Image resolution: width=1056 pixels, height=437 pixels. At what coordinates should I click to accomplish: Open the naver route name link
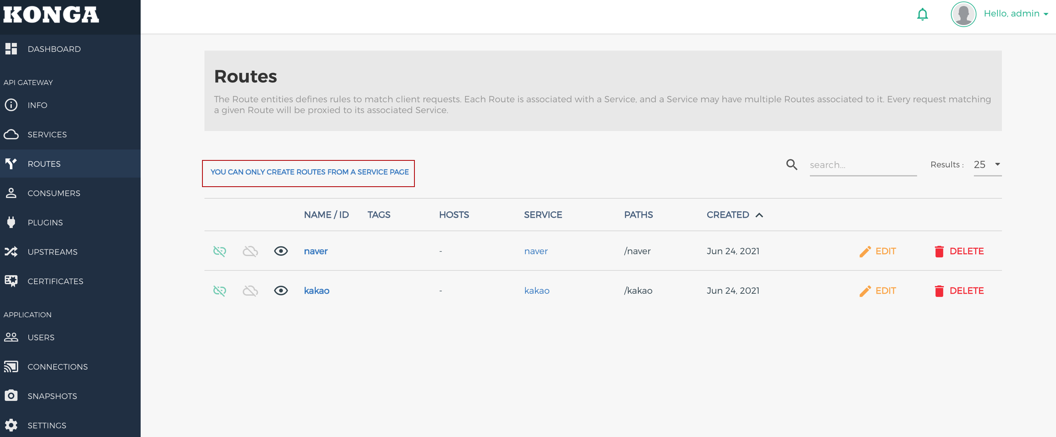point(316,251)
